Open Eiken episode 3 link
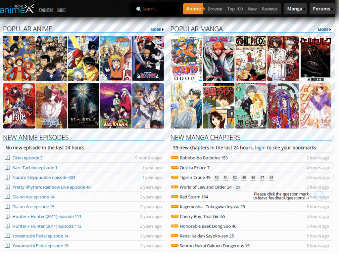 (x=27, y=158)
